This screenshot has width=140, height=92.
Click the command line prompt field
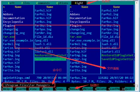[29, 85]
